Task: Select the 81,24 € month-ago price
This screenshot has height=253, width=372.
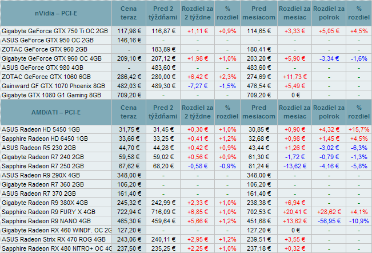Action: click(259, 166)
